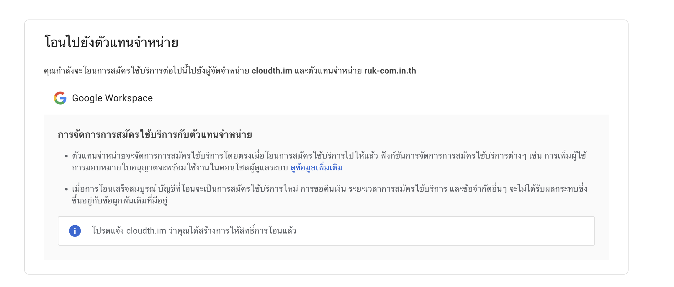Click the second bullet starting with เมื่อการโอนเสร็จสมบูรณ์
This screenshot has width=674, height=287.
330,195
